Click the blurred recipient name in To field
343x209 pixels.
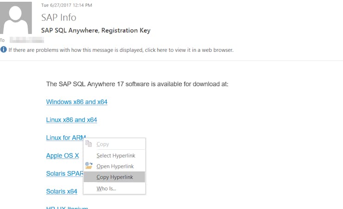(x=27, y=40)
